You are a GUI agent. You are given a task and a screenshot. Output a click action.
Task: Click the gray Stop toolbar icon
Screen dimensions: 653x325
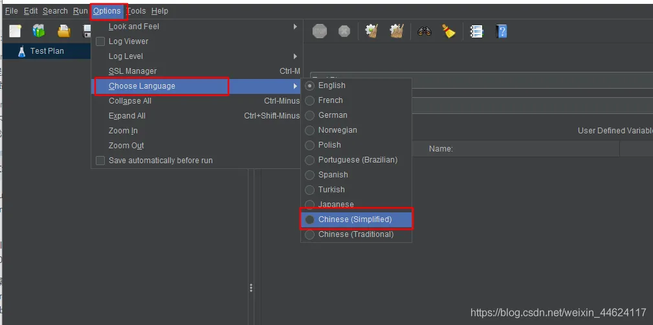pos(320,31)
